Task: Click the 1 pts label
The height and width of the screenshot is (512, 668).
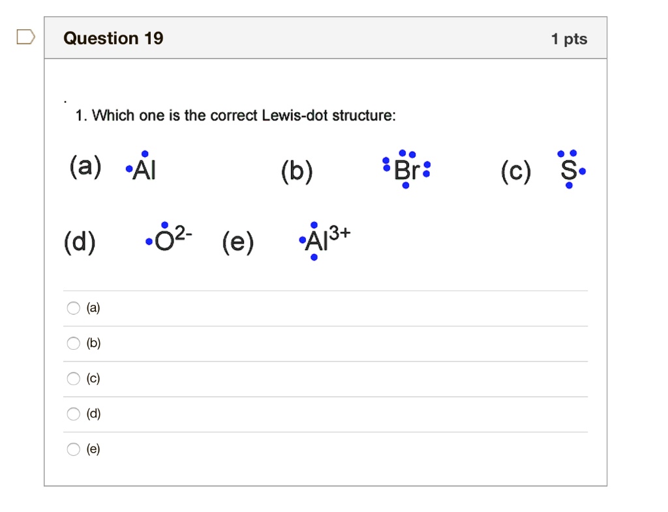Action: coord(569,38)
